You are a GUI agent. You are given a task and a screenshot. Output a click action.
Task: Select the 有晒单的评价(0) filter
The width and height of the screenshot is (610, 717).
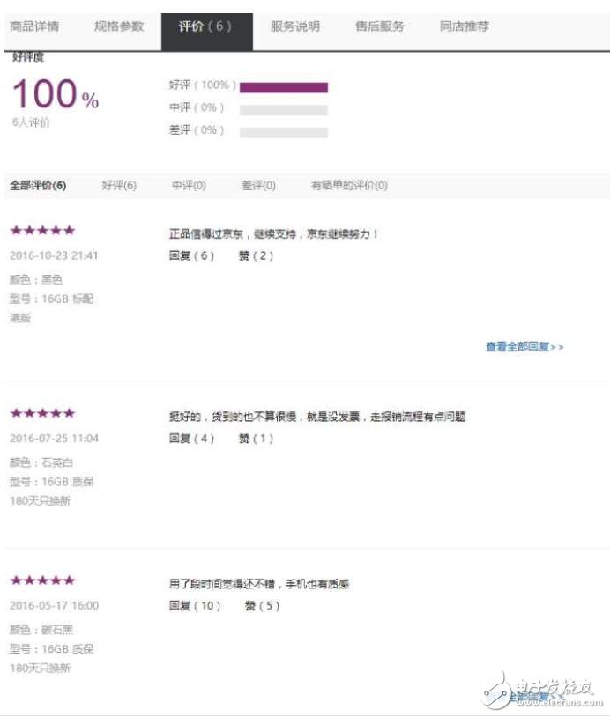346,186
